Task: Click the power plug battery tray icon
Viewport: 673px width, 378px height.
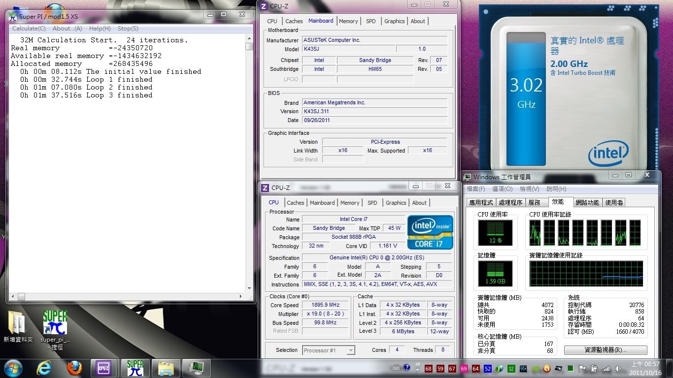Action: pyautogui.click(x=594, y=369)
